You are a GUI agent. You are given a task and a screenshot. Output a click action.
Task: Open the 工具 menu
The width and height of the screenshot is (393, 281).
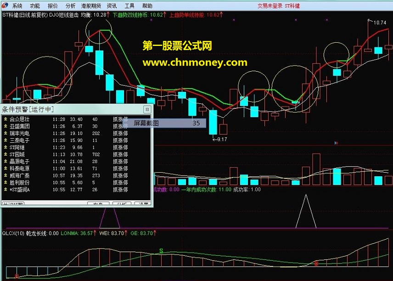pyautogui.click(x=129, y=6)
